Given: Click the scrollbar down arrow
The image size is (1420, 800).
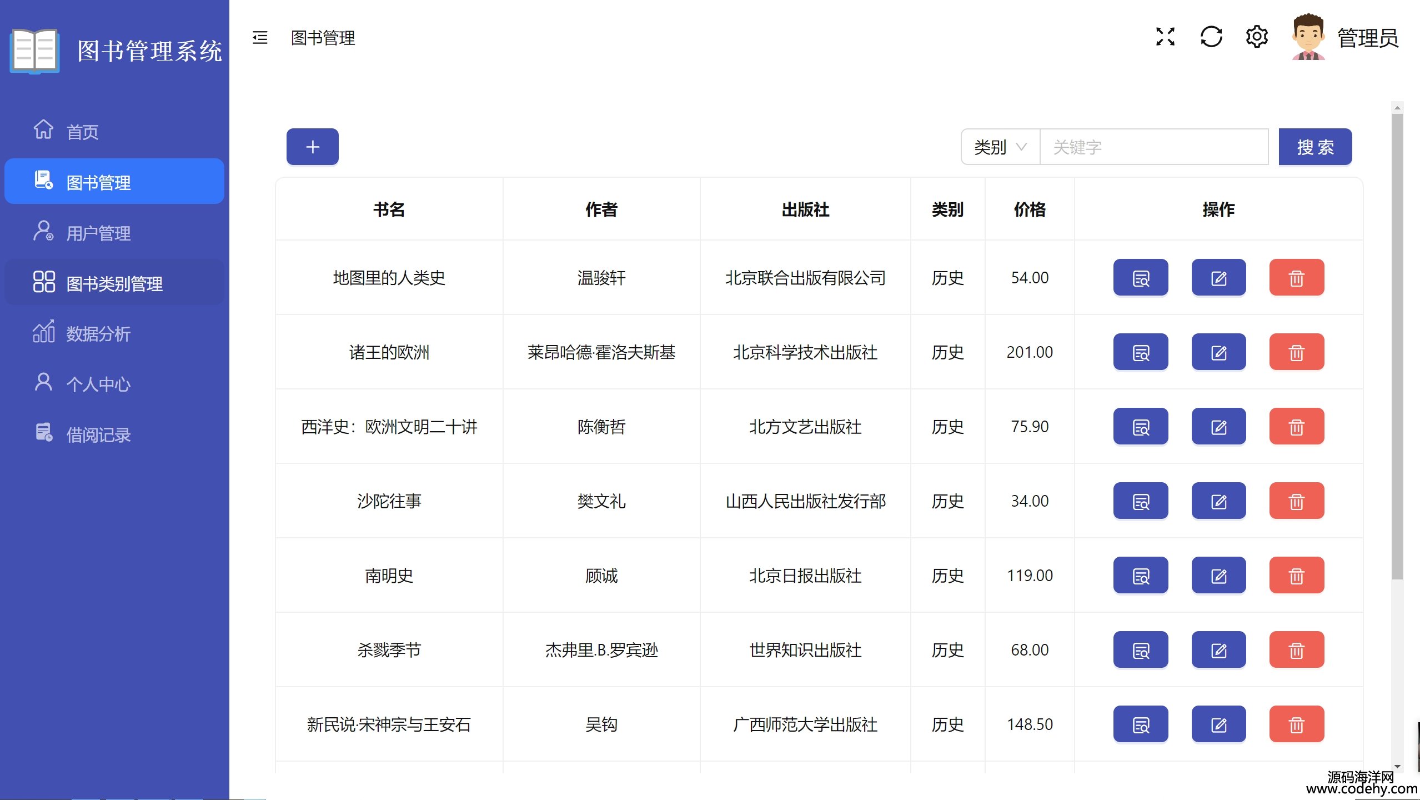Looking at the screenshot, I should (x=1397, y=767).
